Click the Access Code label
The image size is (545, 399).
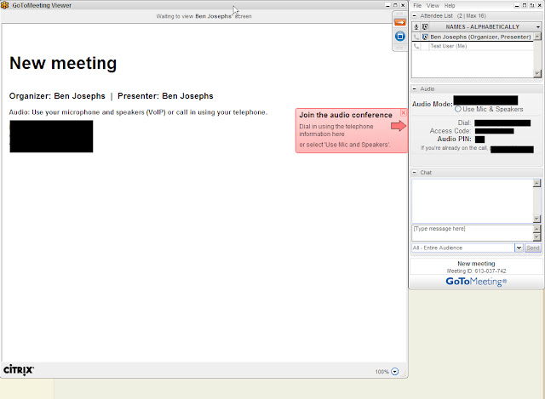pyautogui.click(x=450, y=131)
